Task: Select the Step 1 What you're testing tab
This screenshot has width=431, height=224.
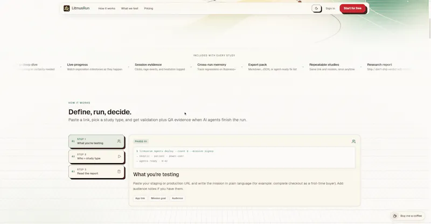Action: coord(96,141)
